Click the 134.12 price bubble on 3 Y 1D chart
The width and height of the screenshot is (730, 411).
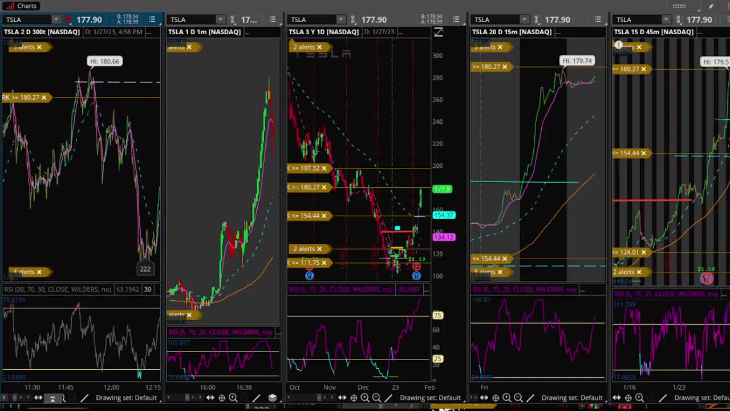(x=444, y=237)
